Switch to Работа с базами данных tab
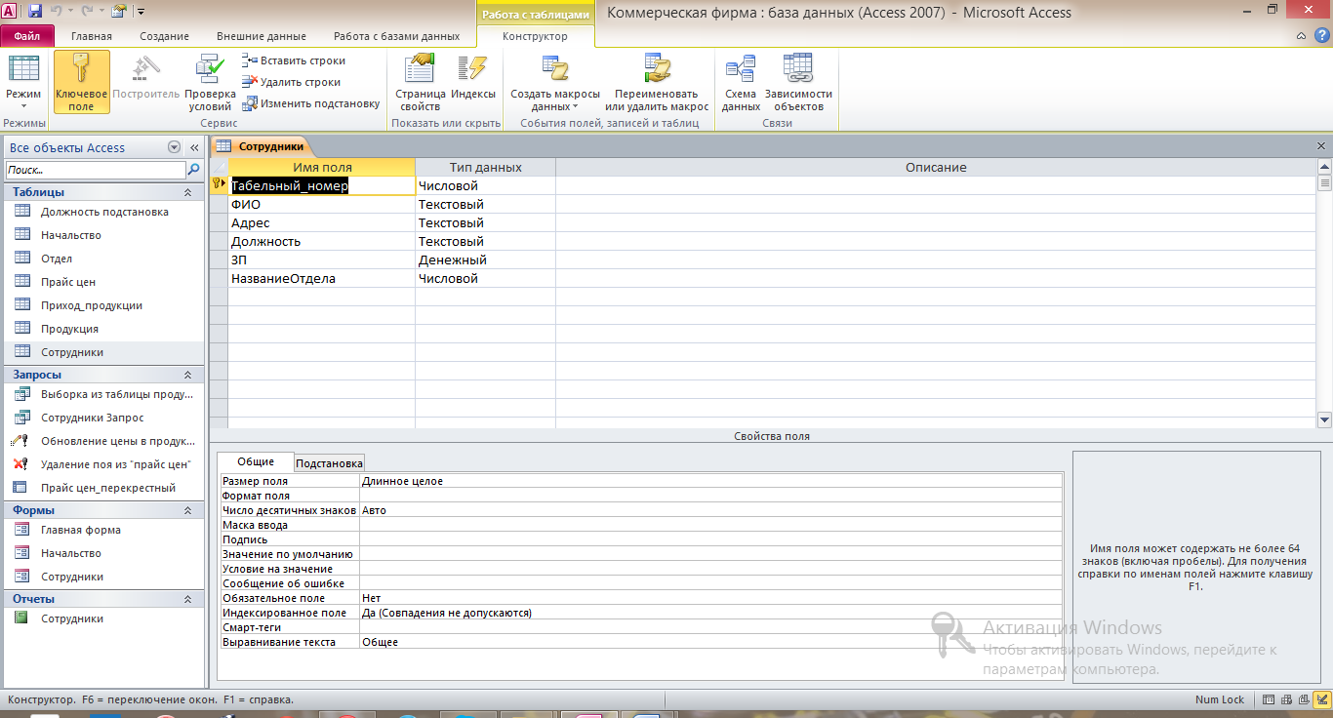 tap(396, 36)
